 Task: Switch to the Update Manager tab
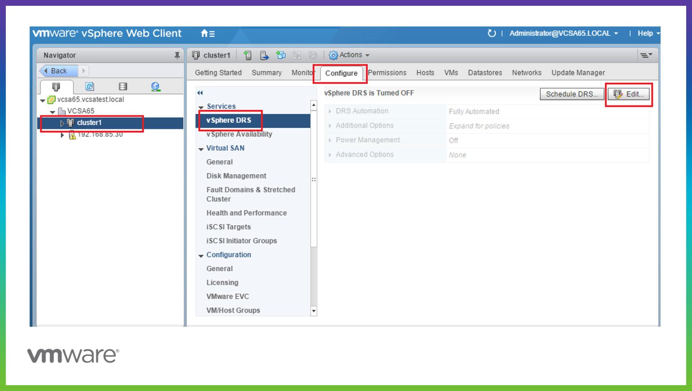tap(578, 73)
